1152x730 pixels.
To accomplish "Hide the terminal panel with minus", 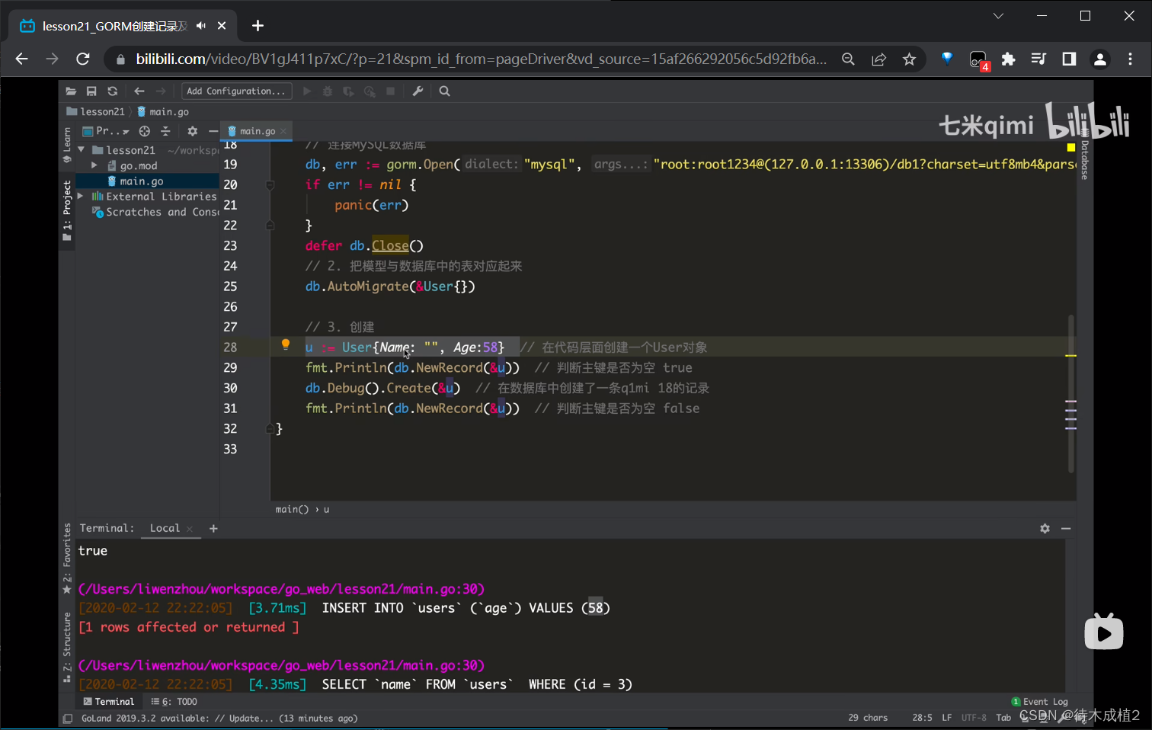I will click(x=1066, y=528).
